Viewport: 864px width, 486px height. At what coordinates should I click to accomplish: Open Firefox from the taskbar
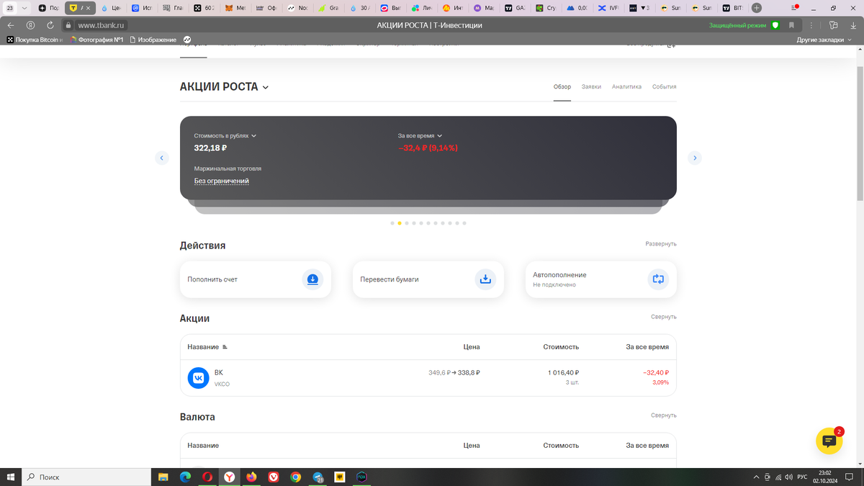pos(251,477)
